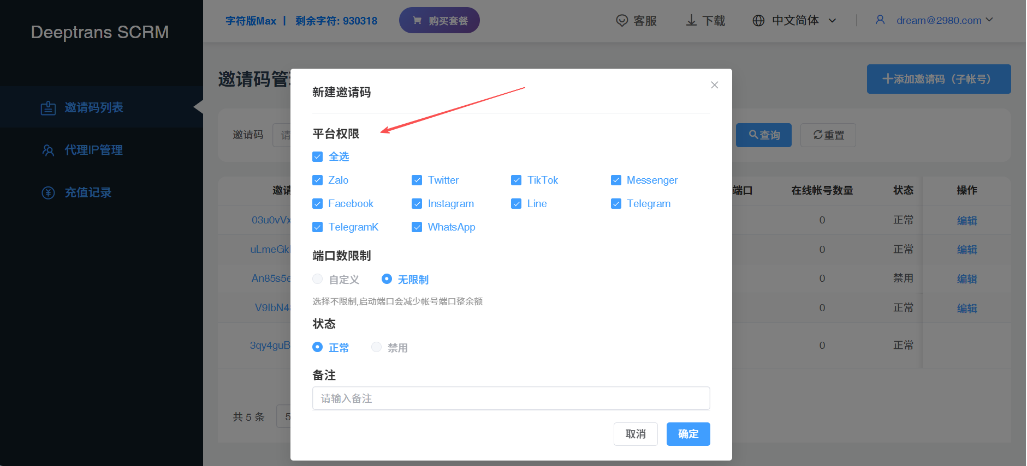Click the 查询 search button

click(x=764, y=135)
